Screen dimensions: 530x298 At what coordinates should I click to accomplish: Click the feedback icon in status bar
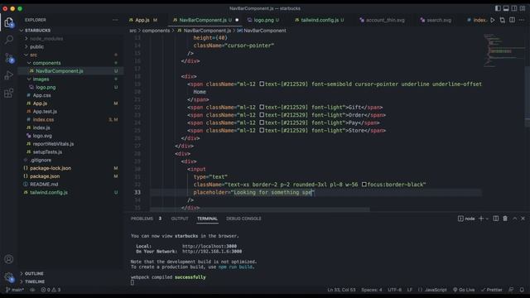tap(511, 290)
